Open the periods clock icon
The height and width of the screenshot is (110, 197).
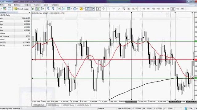(x=75, y=9)
